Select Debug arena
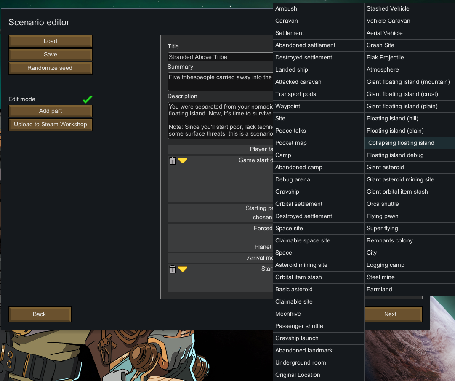Image resolution: width=455 pixels, height=381 pixels. [x=318, y=179]
